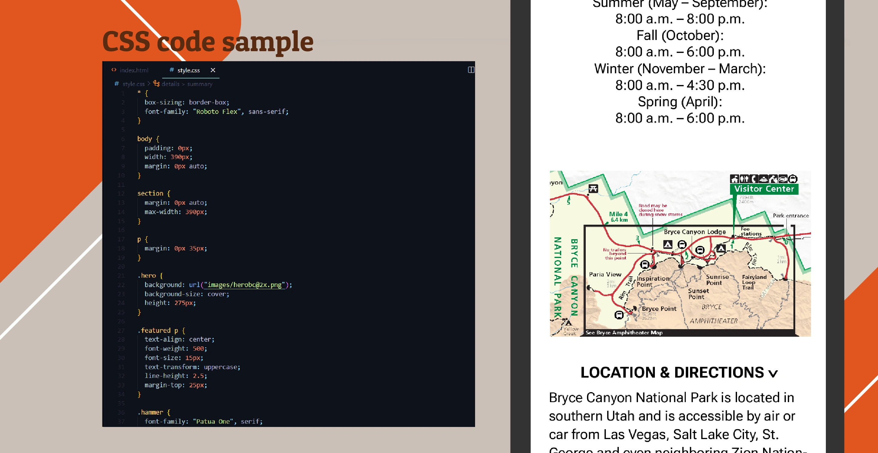The height and width of the screenshot is (453, 878).
Task: Click the HTML file icon on index.html tab
Action: (114, 70)
